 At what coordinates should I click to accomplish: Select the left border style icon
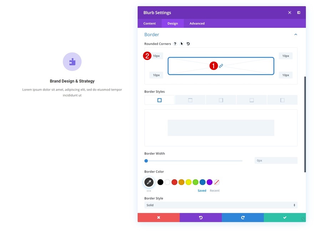coord(282,100)
